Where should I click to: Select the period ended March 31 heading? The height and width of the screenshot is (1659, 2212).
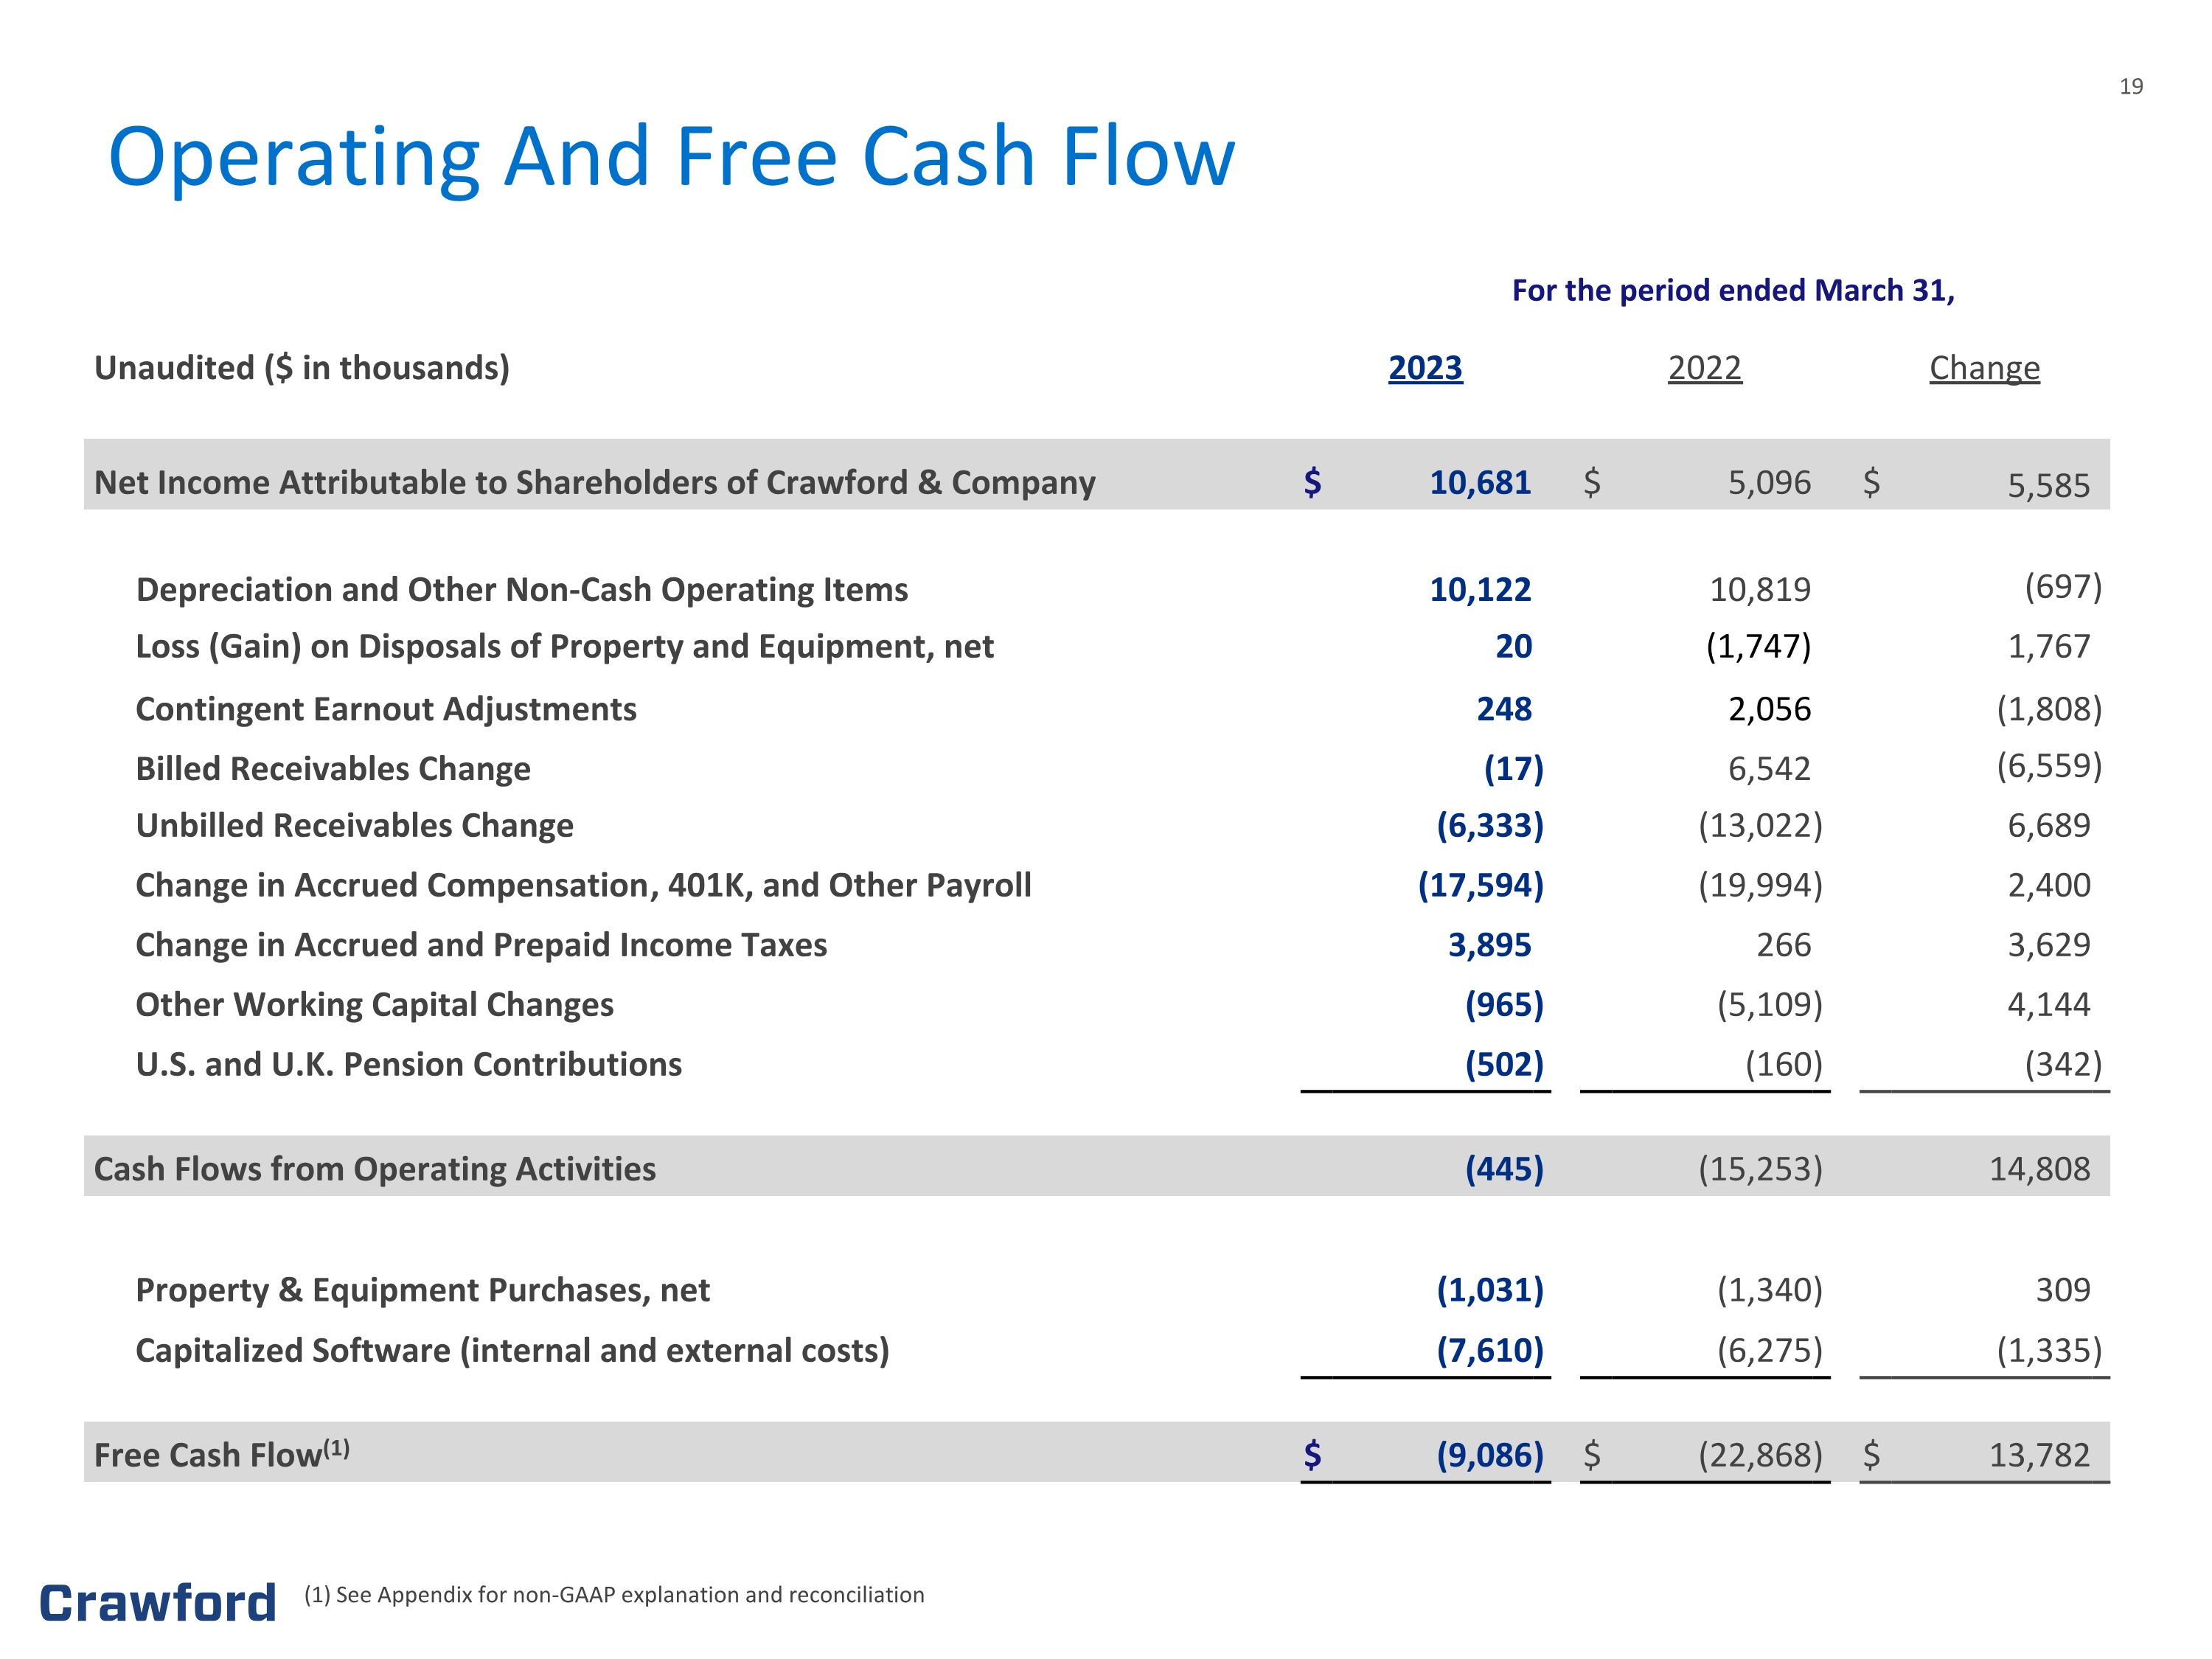1733,290
